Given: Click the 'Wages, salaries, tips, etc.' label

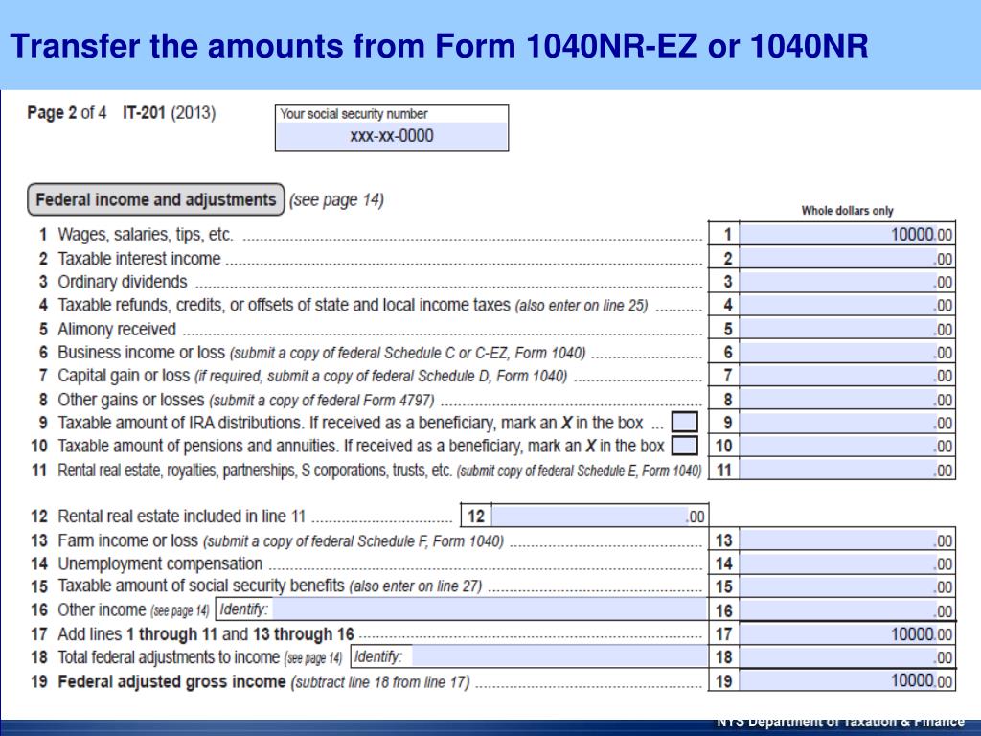Looking at the screenshot, I should (146, 234).
